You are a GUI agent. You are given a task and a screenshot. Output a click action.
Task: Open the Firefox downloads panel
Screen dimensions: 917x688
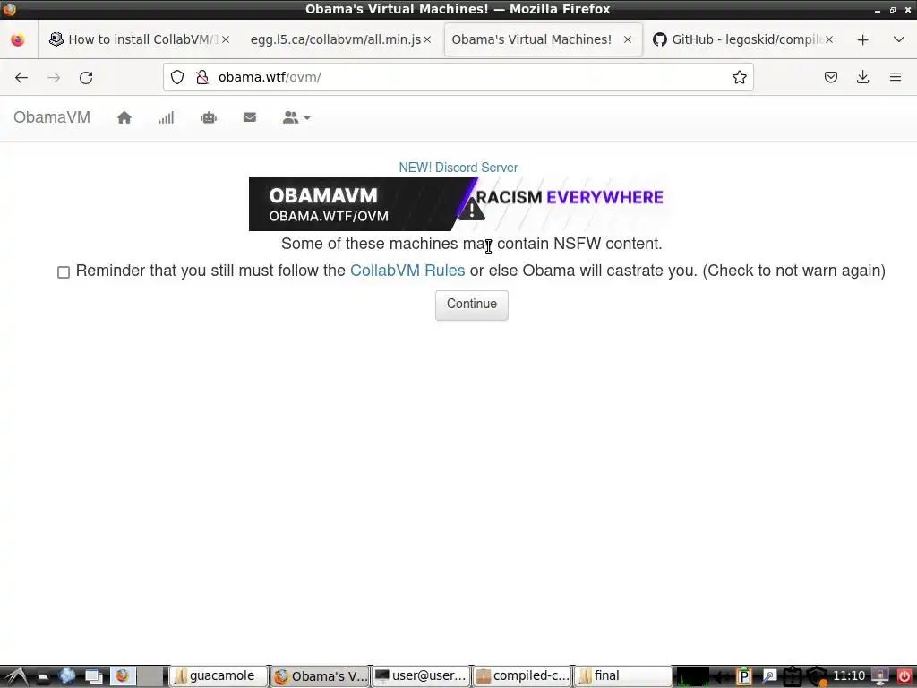pyautogui.click(x=862, y=77)
